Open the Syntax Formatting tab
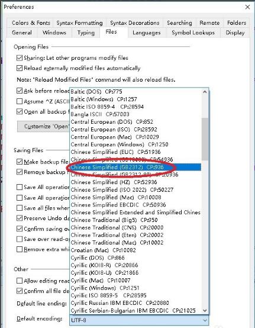Image resolution: width=255 pixels, height=328 pixels. pos(79,23)
